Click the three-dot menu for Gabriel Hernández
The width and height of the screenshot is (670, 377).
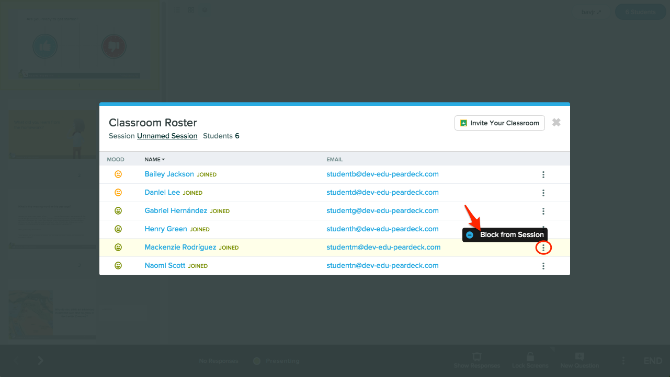(x=543, y=211)
